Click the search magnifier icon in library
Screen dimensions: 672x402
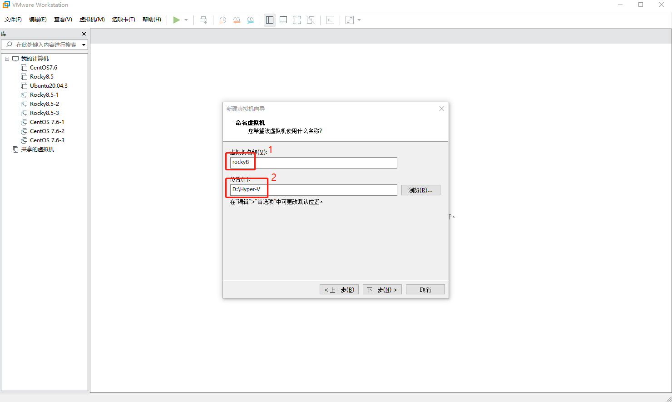tap(9, 45)
